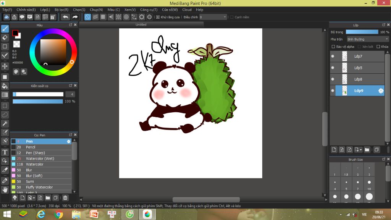Choose the Pencil brush
This screenshot has width=391, height=220.
point(41,147)
